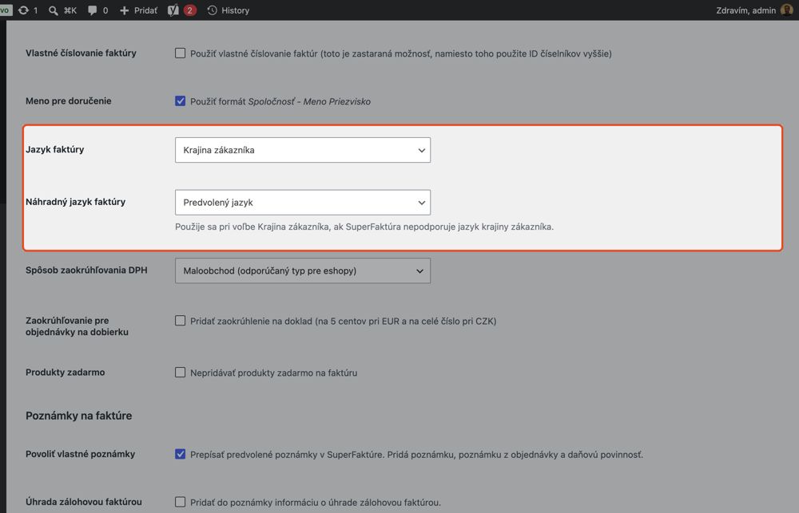Screen dimensions: 799x513
Task: Click the Spôsob zaokrúhľovania DPH label
Action: (x=86, y=270)
